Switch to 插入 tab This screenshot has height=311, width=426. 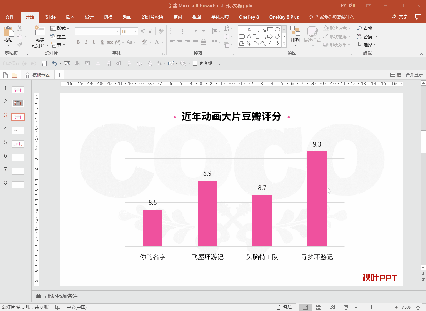tap(70, 17)
